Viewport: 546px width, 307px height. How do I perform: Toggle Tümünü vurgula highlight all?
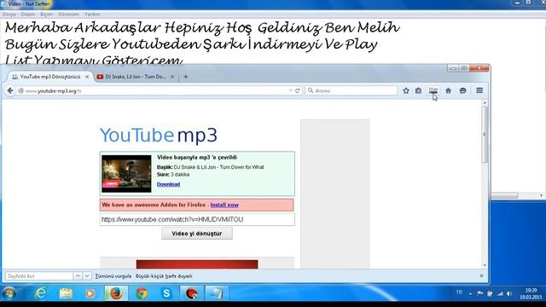pyautogui.click(x=113, y=276)
